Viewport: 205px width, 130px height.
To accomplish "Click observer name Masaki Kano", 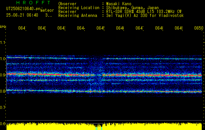I will [119, 4].
